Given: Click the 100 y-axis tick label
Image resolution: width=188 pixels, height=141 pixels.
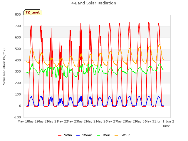Looking at the screenshot, I should 18,95.
